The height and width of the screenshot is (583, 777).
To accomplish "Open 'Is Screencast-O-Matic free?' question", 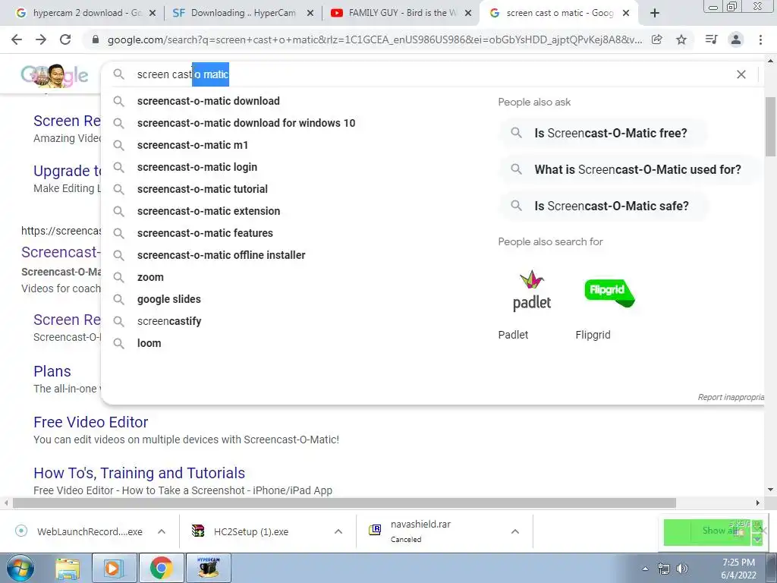I will (x=602, y=133).
